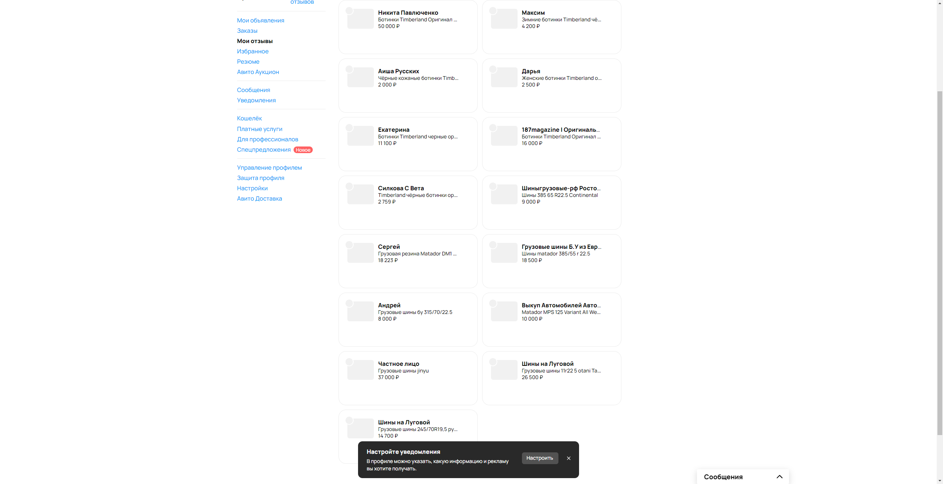Open the Избранное sidebar link
This screenshot has width=943, height=484.
253,52
